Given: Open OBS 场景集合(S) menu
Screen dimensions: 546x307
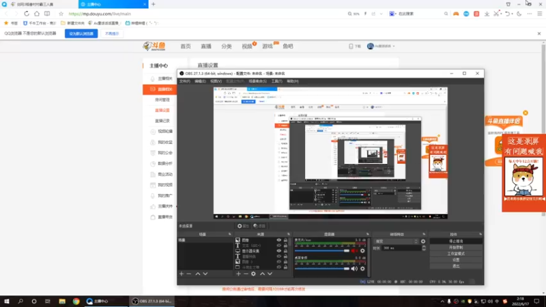Looking at the screenshot, I should [x=258, y=81].
